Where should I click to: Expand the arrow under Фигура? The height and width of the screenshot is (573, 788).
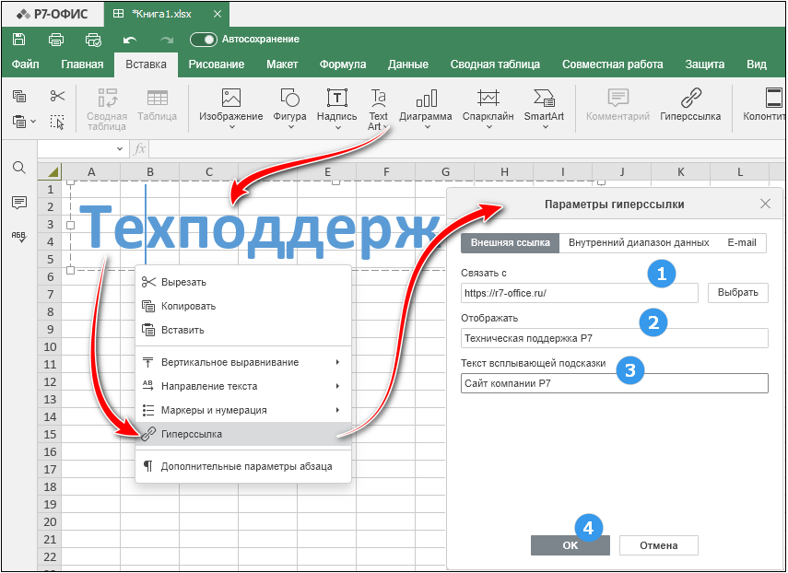290,127
